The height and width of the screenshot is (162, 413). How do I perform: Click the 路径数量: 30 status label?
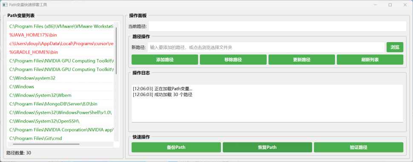[19, 153]
